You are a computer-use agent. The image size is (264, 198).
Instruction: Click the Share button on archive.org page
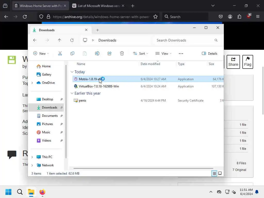coord(233,62)
